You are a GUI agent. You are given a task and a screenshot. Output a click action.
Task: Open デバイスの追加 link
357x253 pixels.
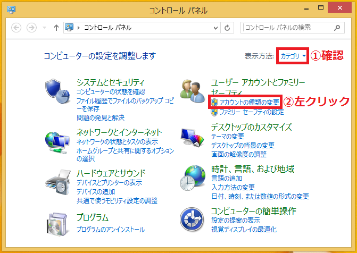pos(96,191)
